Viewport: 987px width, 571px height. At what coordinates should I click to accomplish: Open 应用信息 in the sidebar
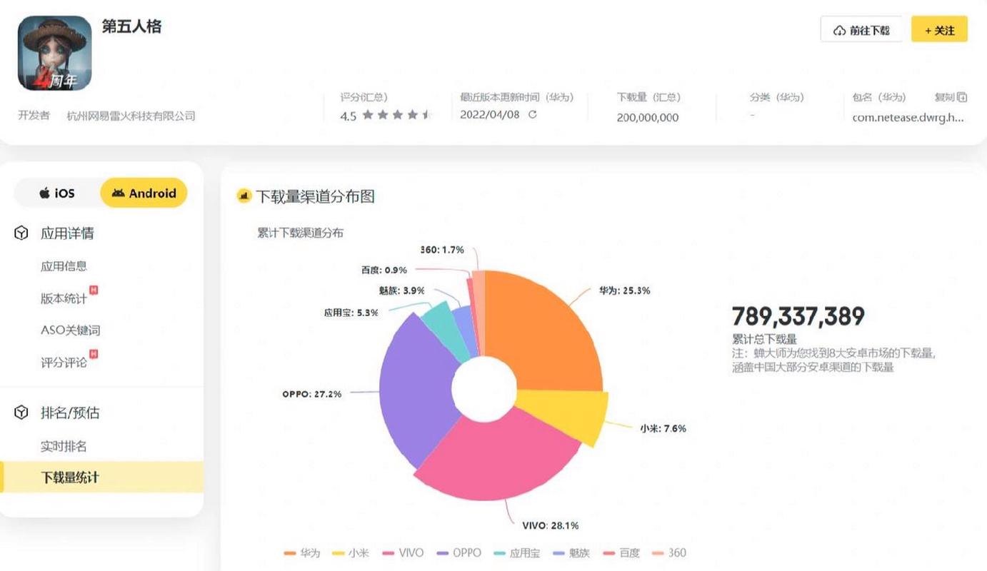[64, 266]
